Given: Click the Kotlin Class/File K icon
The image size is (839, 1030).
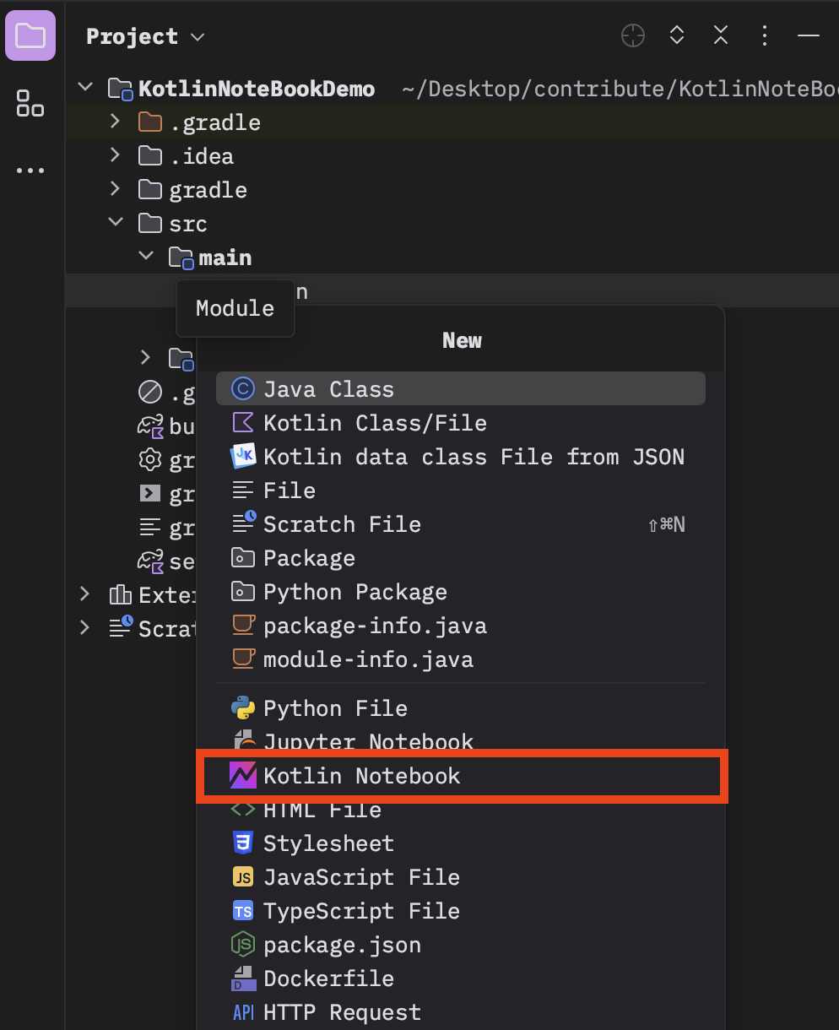Looking at the screenshot, I should click(x=243, y=422).
